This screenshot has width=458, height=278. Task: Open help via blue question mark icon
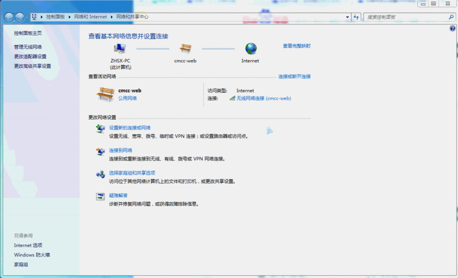pos(452,28)
